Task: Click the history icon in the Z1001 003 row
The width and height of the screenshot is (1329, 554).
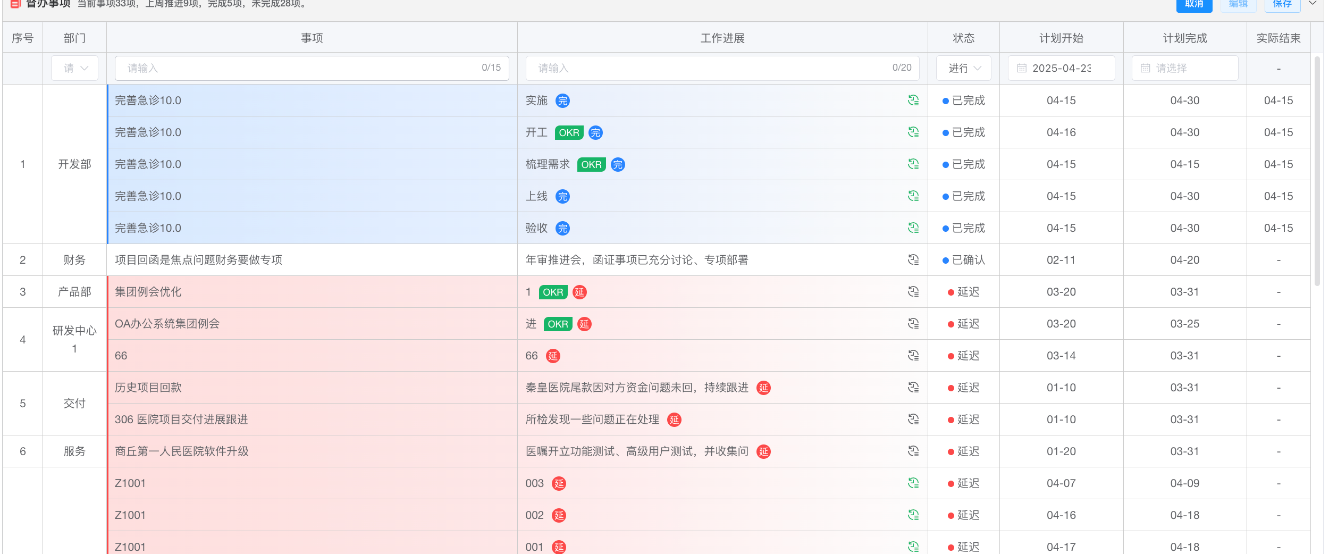Action: tap(913, 483)
